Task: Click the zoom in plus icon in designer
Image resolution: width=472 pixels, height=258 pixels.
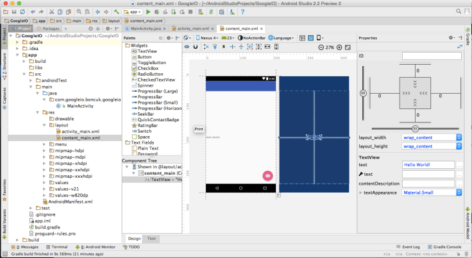Action: [339, 47]
